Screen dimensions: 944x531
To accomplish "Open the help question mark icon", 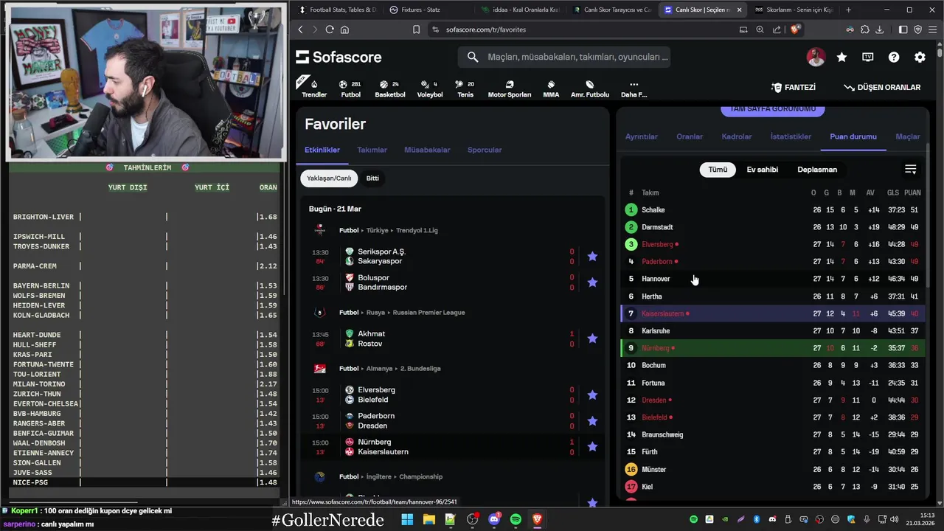I will tap(894, 57).
